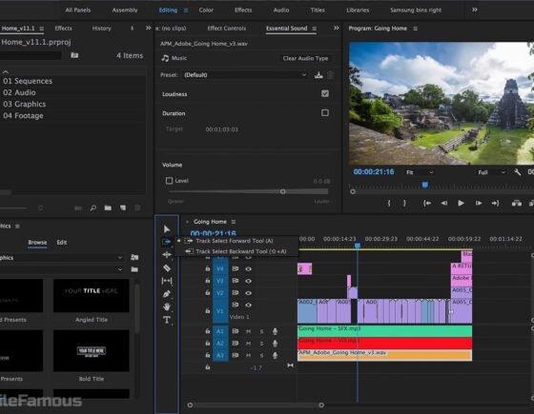Select the Ripple Edit tool
The width and height of the screenshot is (534, 414).
point(167,255)
